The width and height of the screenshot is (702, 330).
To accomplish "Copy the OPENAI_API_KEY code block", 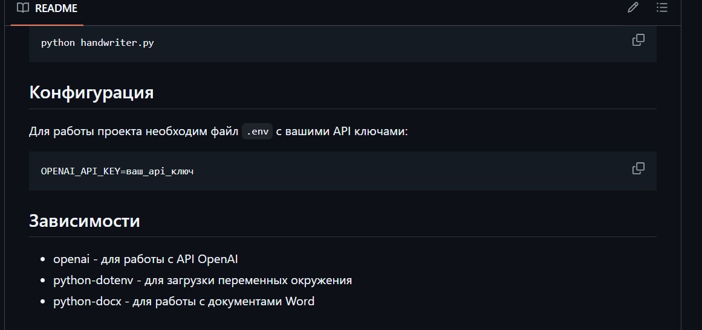I will pos(638,168).
